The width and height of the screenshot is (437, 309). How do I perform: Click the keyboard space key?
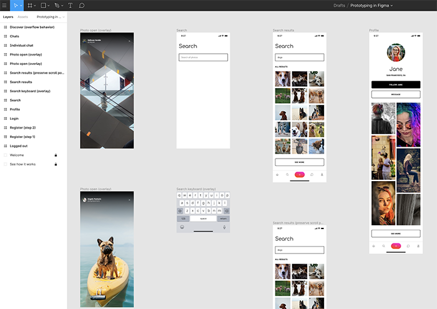[203, 218]
